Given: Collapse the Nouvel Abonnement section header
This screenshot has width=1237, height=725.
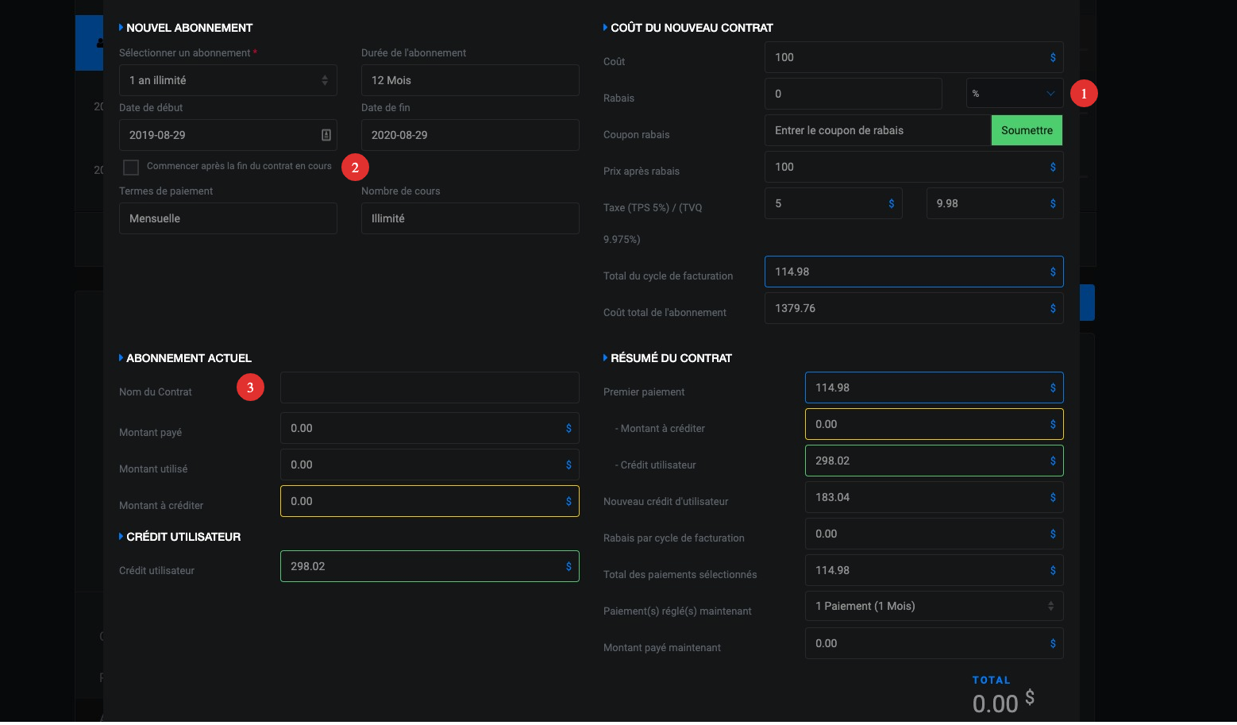Looking at the screenshot, I should click(x=189, y=28).
